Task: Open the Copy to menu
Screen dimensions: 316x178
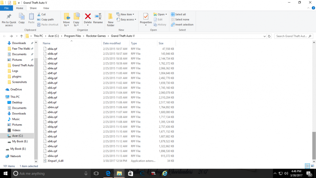Action: (76, 20)
